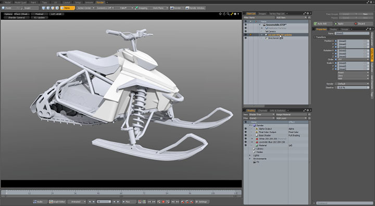Click the Dissolve percentage slider
The height and width of the screenshot is (206, 375).
point(352,87)
